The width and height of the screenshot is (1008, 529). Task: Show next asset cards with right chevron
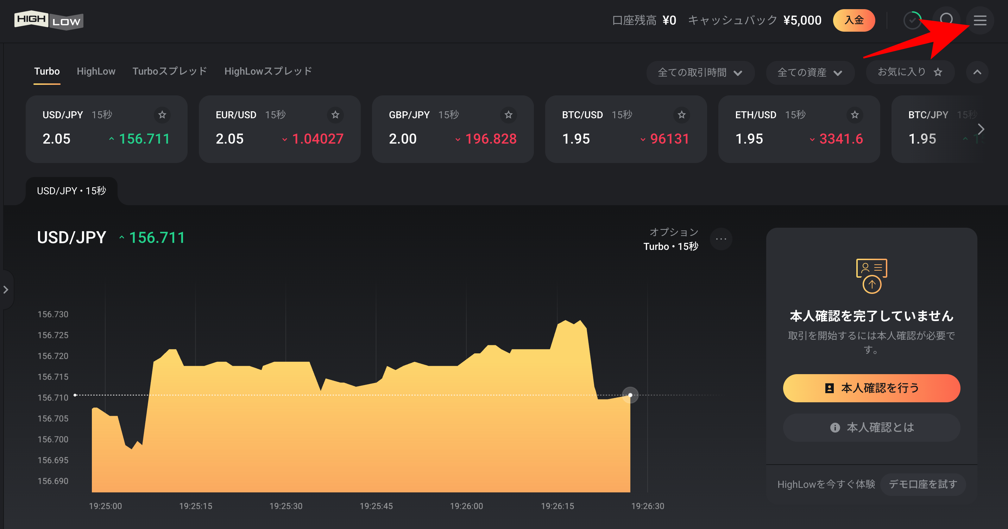[x=981, y=129]
